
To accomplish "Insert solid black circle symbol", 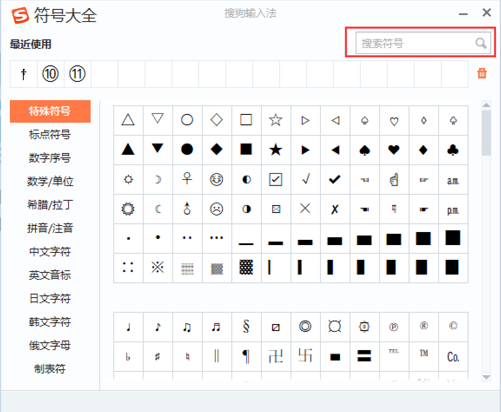I will (187, 150).
